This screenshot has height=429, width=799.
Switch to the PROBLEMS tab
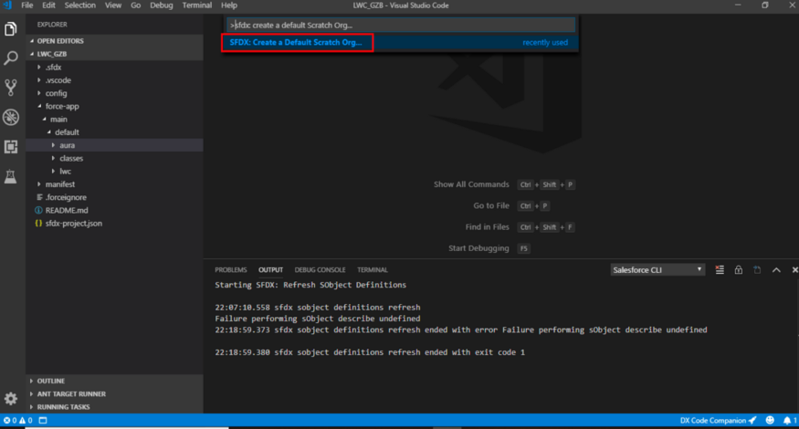230,270
